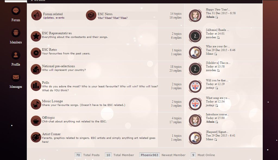Go to the Profile sidebar label
Screen dimensions: 278x160
tap(16, 64)
